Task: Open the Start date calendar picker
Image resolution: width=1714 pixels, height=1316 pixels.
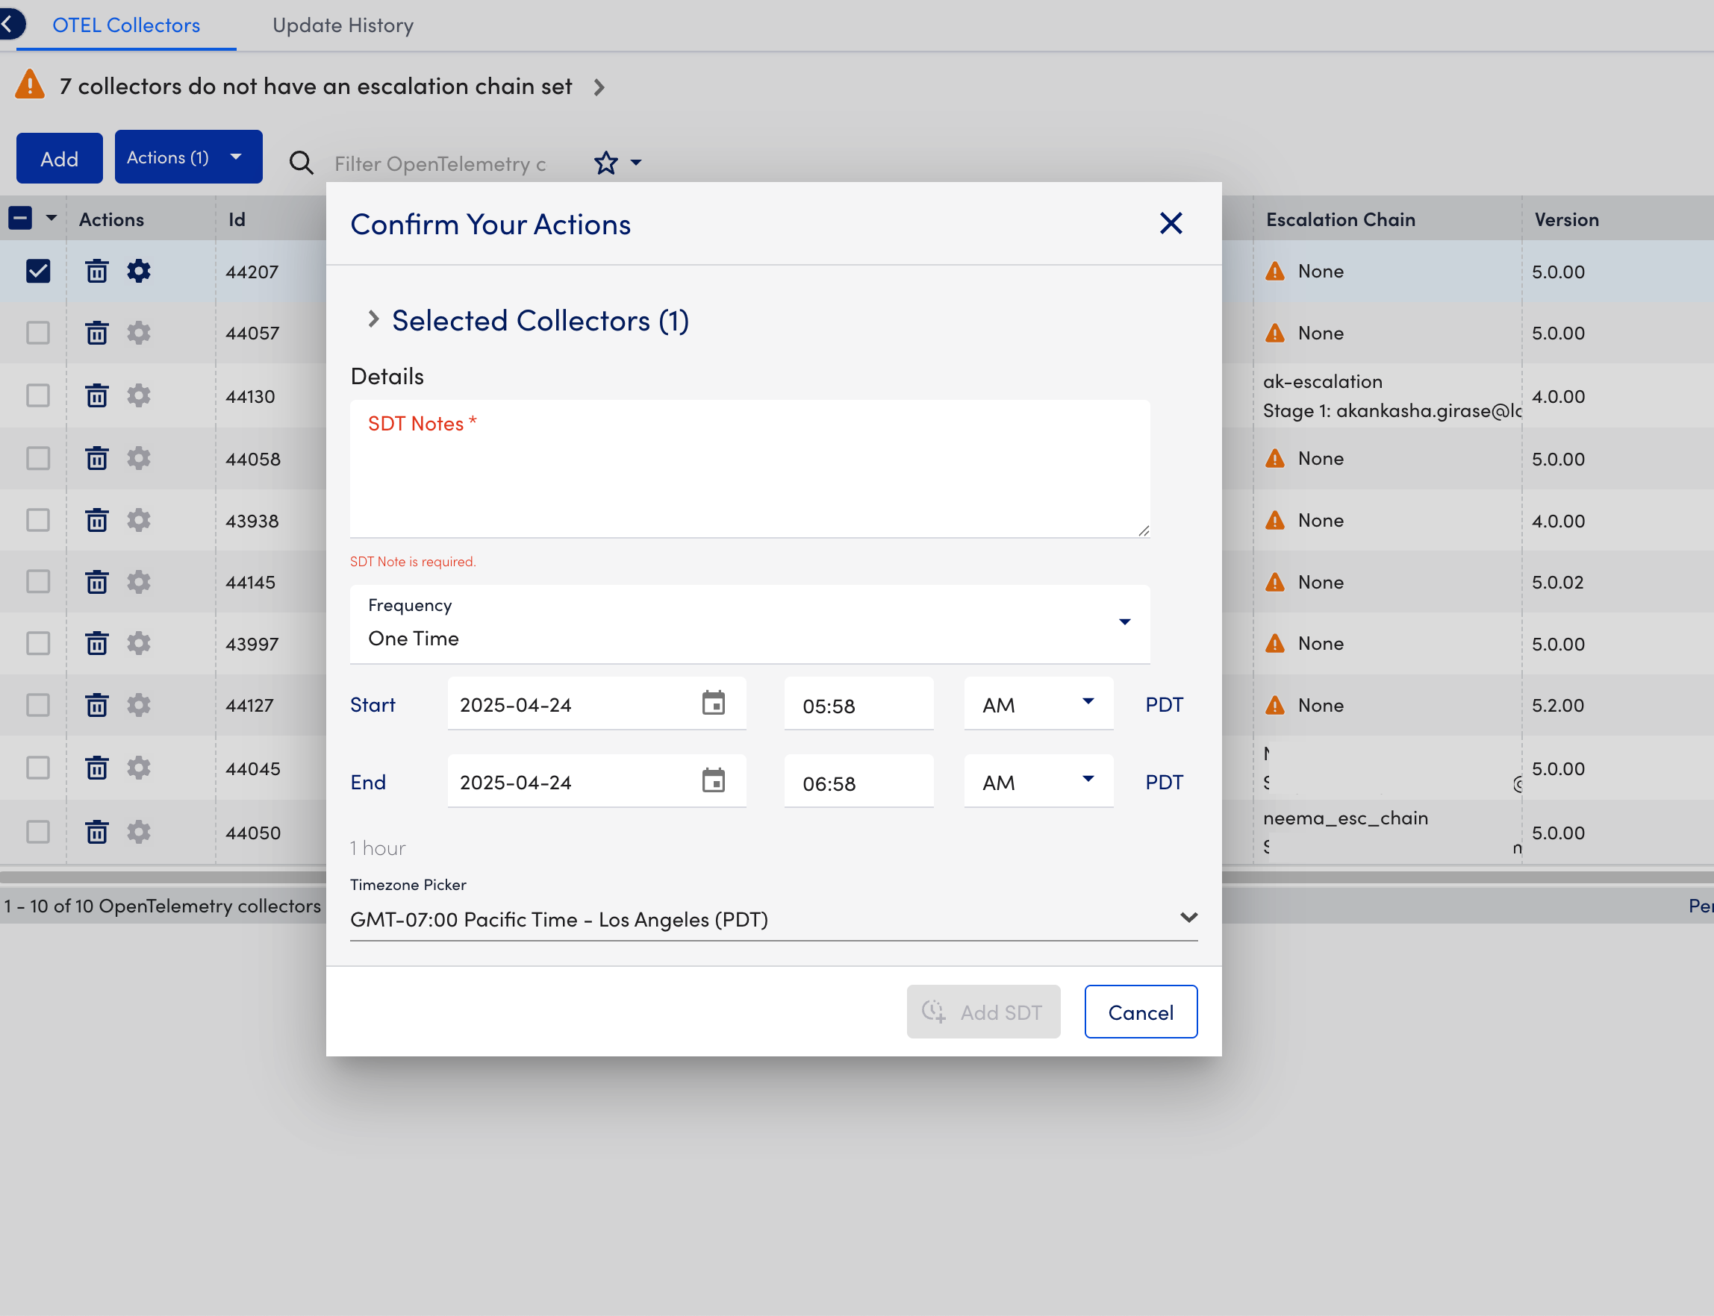Action: [x=713, y=703]
